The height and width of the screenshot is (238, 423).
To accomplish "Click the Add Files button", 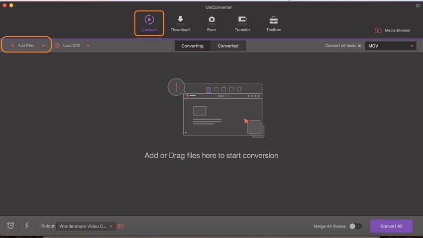I will pos(22,46).
